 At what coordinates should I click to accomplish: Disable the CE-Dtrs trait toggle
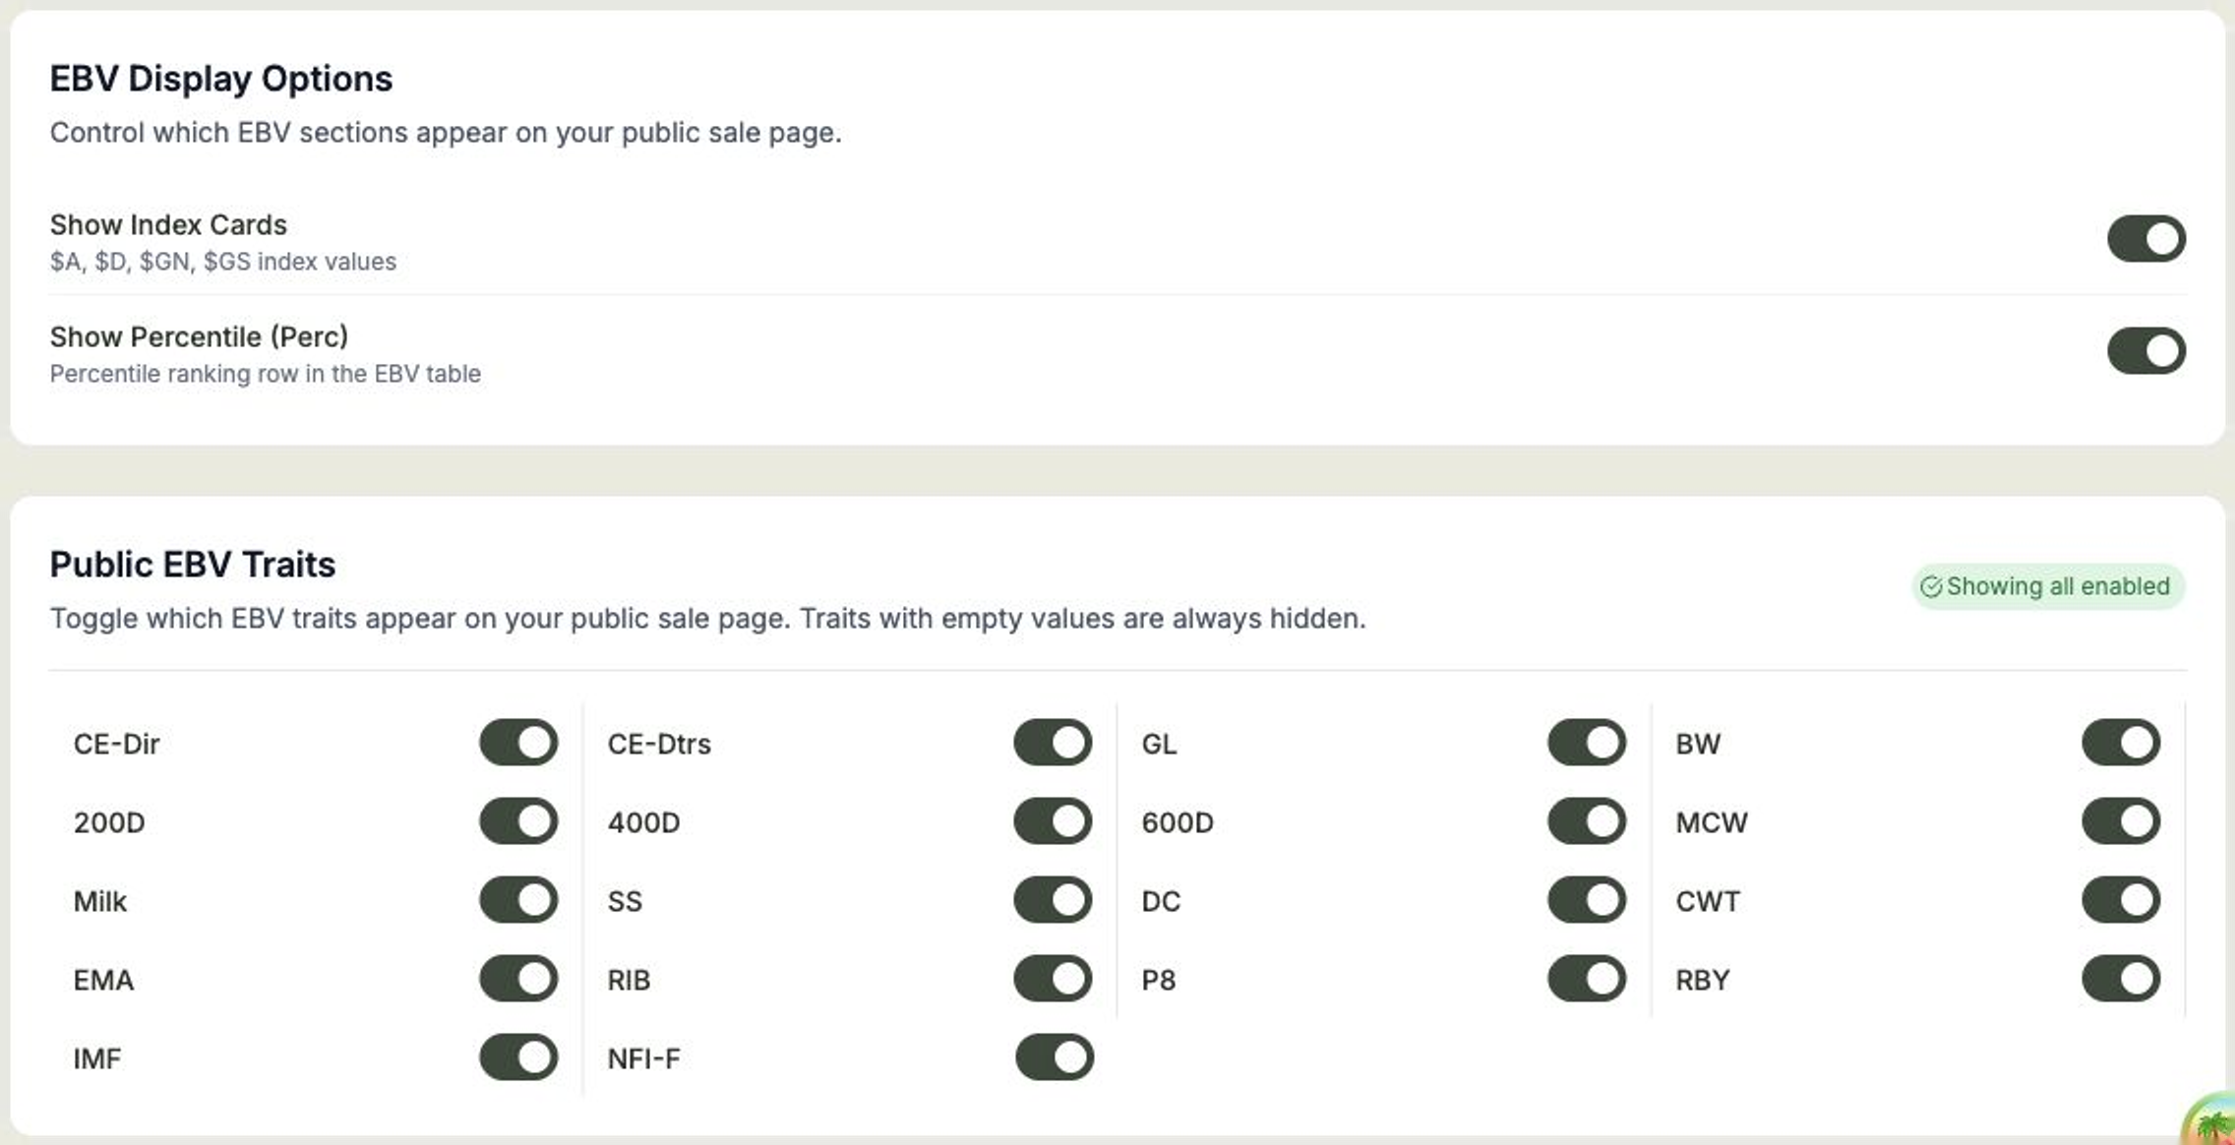[x=1053, y=743]
